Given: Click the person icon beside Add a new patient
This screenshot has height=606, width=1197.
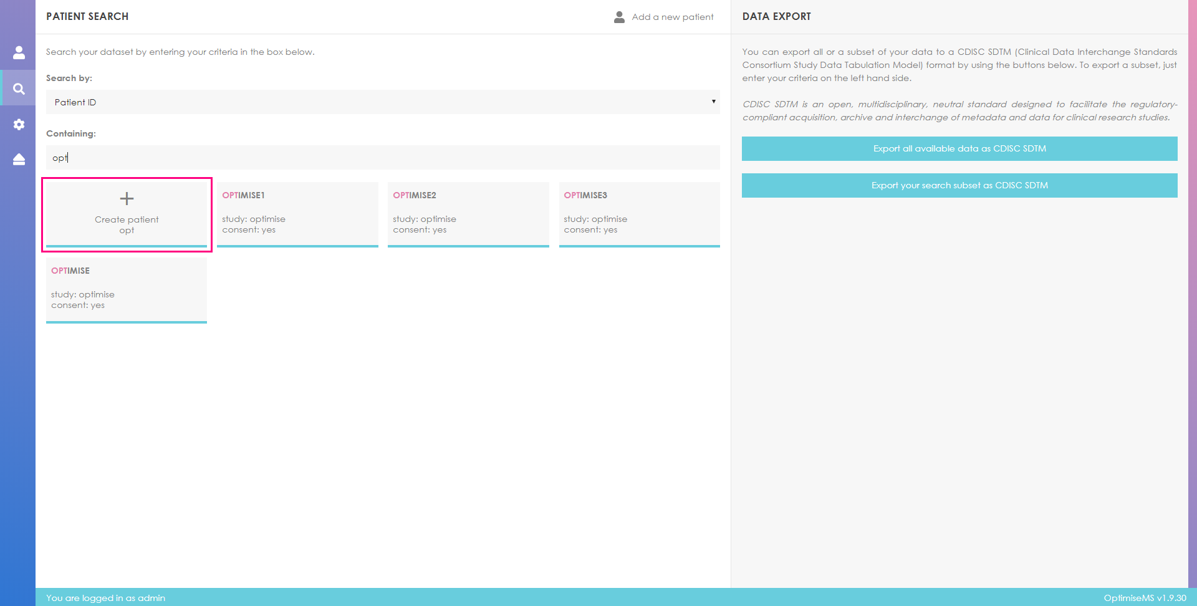Looking at the screenshot, I should pyautogui.click(x=619, y=17).
